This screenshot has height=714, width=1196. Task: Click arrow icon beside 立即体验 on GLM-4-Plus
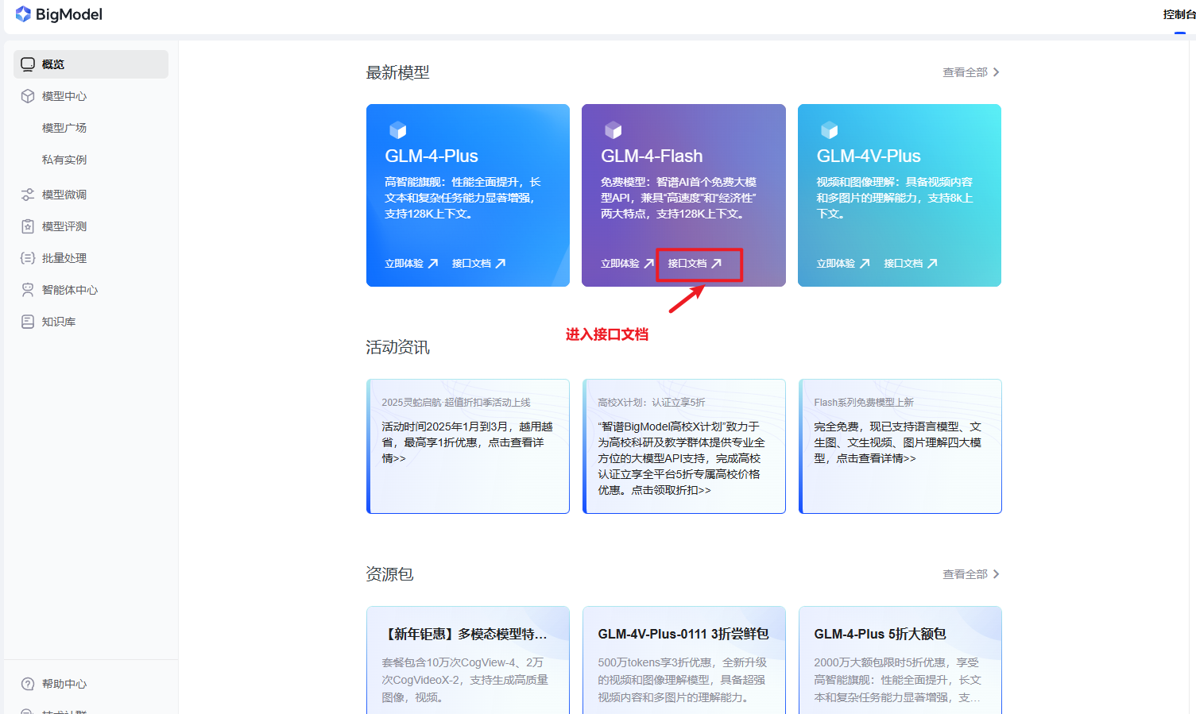[x=433, y=264]
